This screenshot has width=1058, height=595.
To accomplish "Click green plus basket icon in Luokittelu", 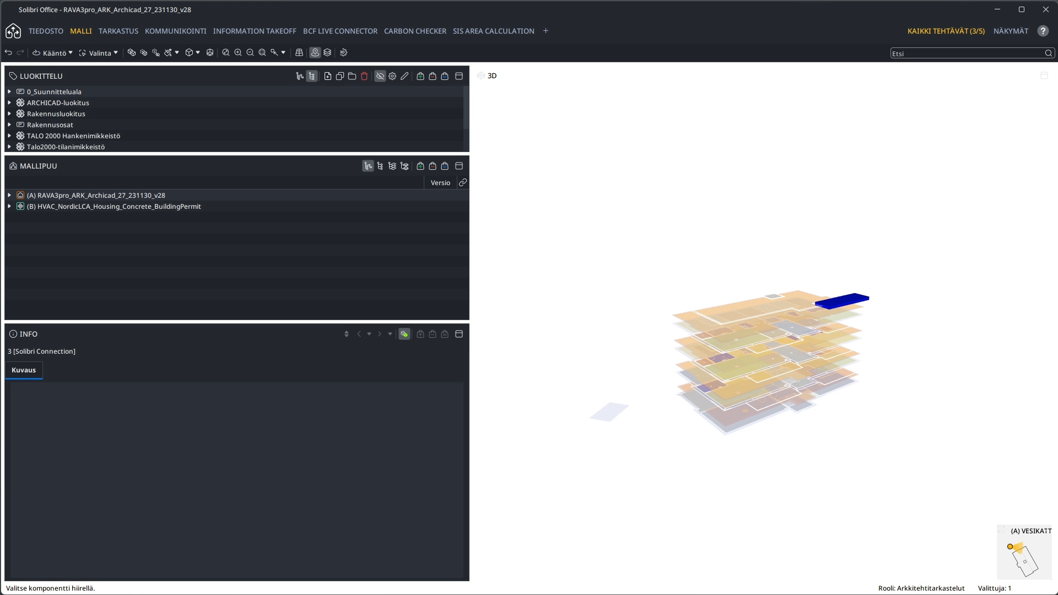I will pyautogui.click(x=420, y=77).
